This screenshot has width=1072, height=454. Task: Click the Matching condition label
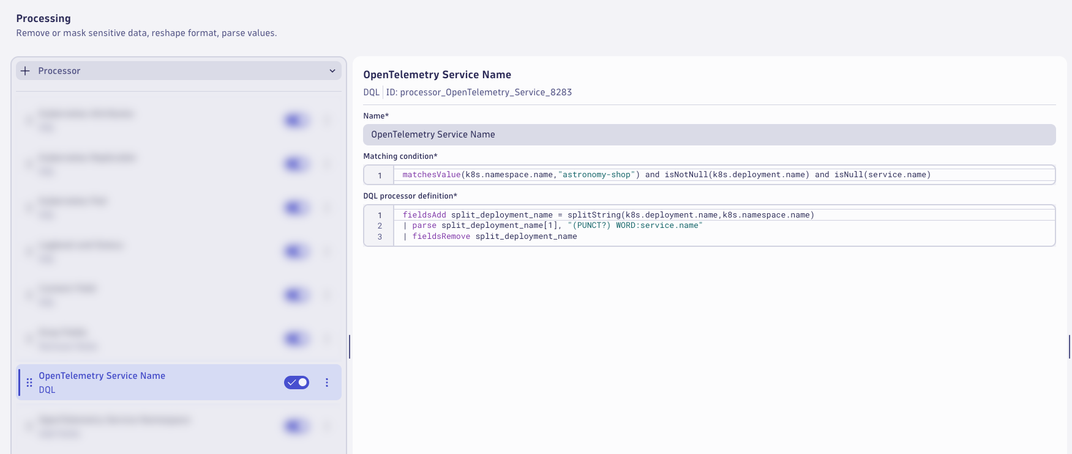pos(400,156)
